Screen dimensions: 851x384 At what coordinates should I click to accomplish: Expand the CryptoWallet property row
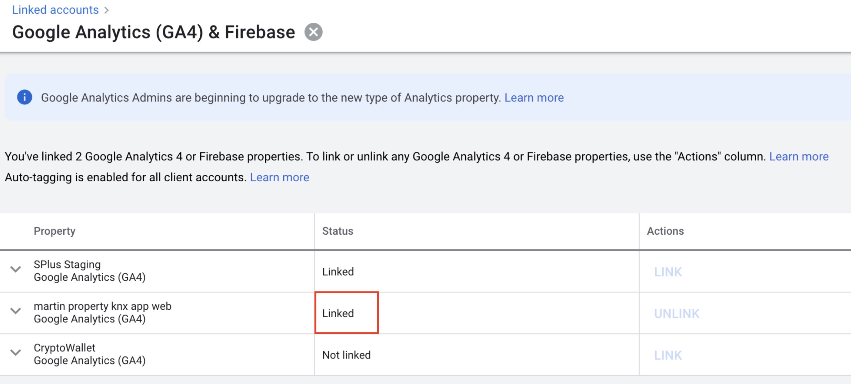pos(15,353)
